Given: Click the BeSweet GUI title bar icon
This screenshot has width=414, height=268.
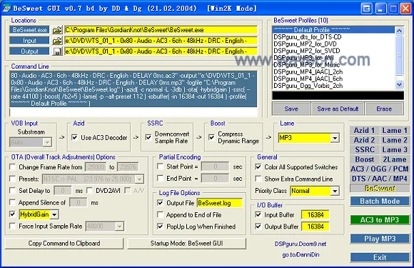Looking at the screenshot, I should (x=6, y=9).
